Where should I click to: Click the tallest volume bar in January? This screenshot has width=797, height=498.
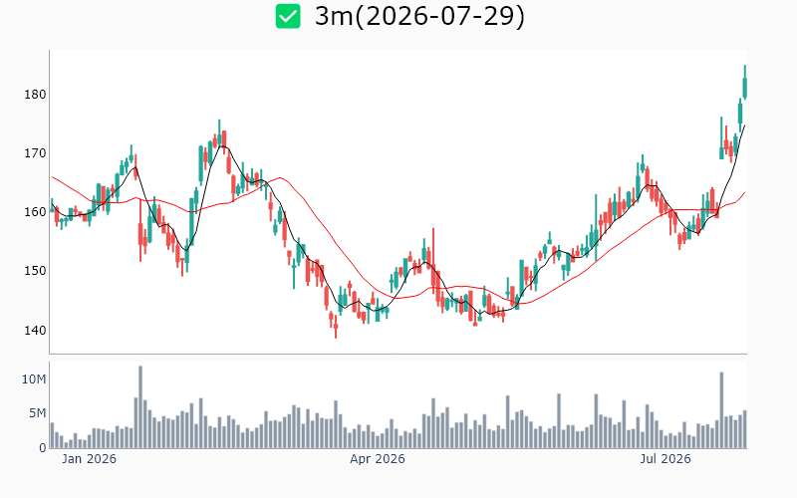point(140,407)
